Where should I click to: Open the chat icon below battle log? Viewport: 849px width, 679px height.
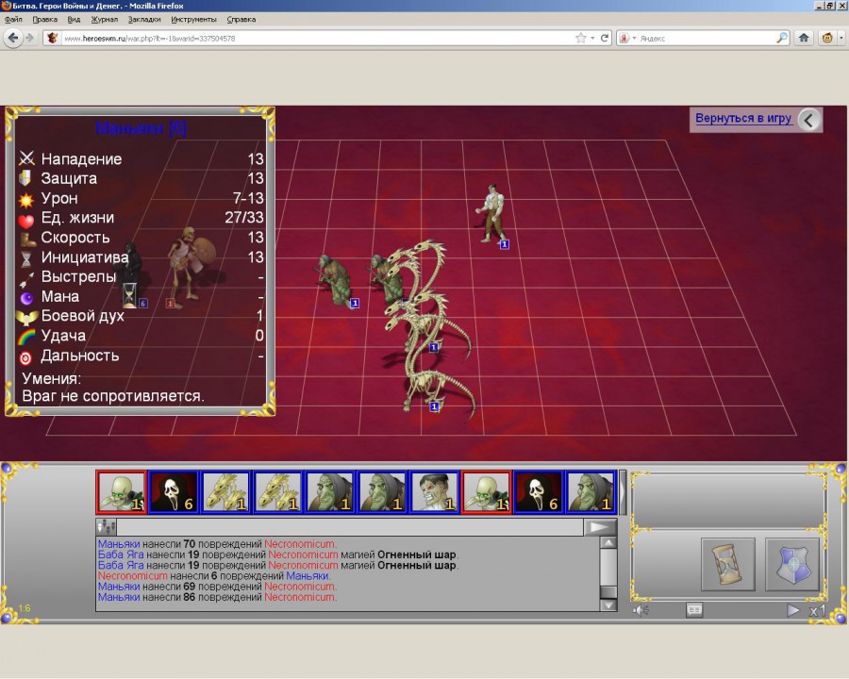click(x=694, y=610)
